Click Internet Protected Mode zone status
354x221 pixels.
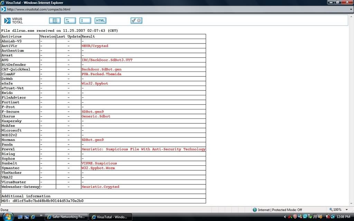[277, 210]
